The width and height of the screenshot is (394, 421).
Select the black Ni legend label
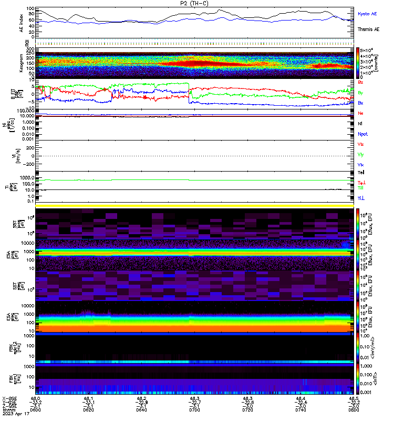[360, 124]
